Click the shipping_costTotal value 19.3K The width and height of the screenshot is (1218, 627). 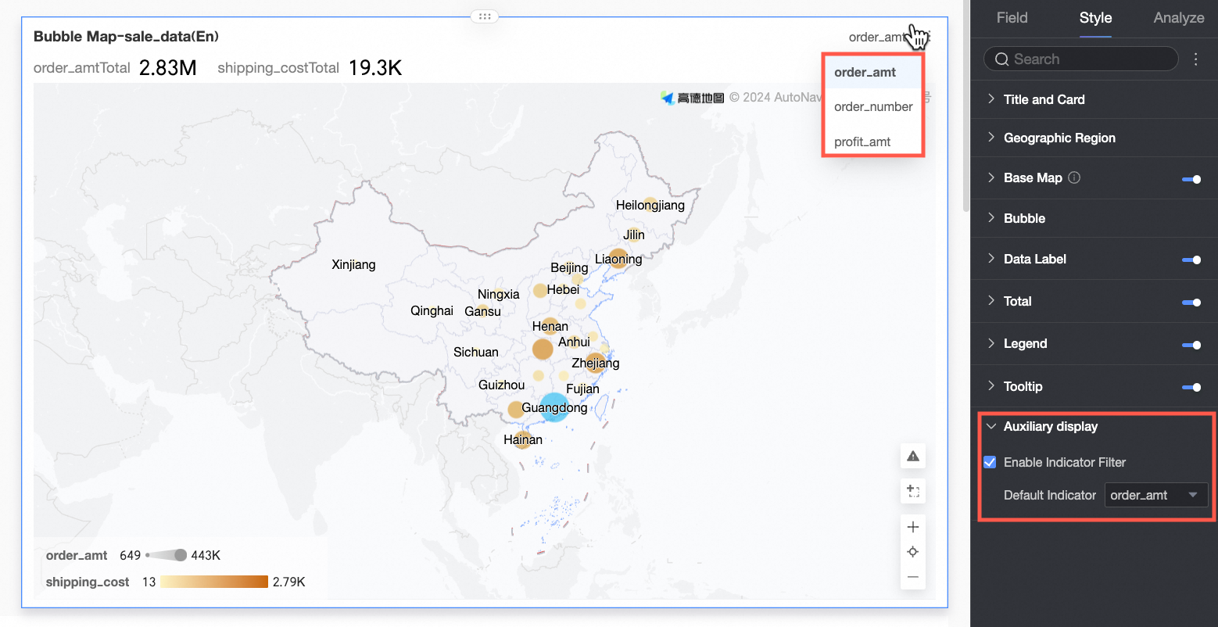point(375,68)
